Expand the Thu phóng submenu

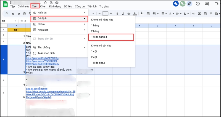click(x=59, y=47)
